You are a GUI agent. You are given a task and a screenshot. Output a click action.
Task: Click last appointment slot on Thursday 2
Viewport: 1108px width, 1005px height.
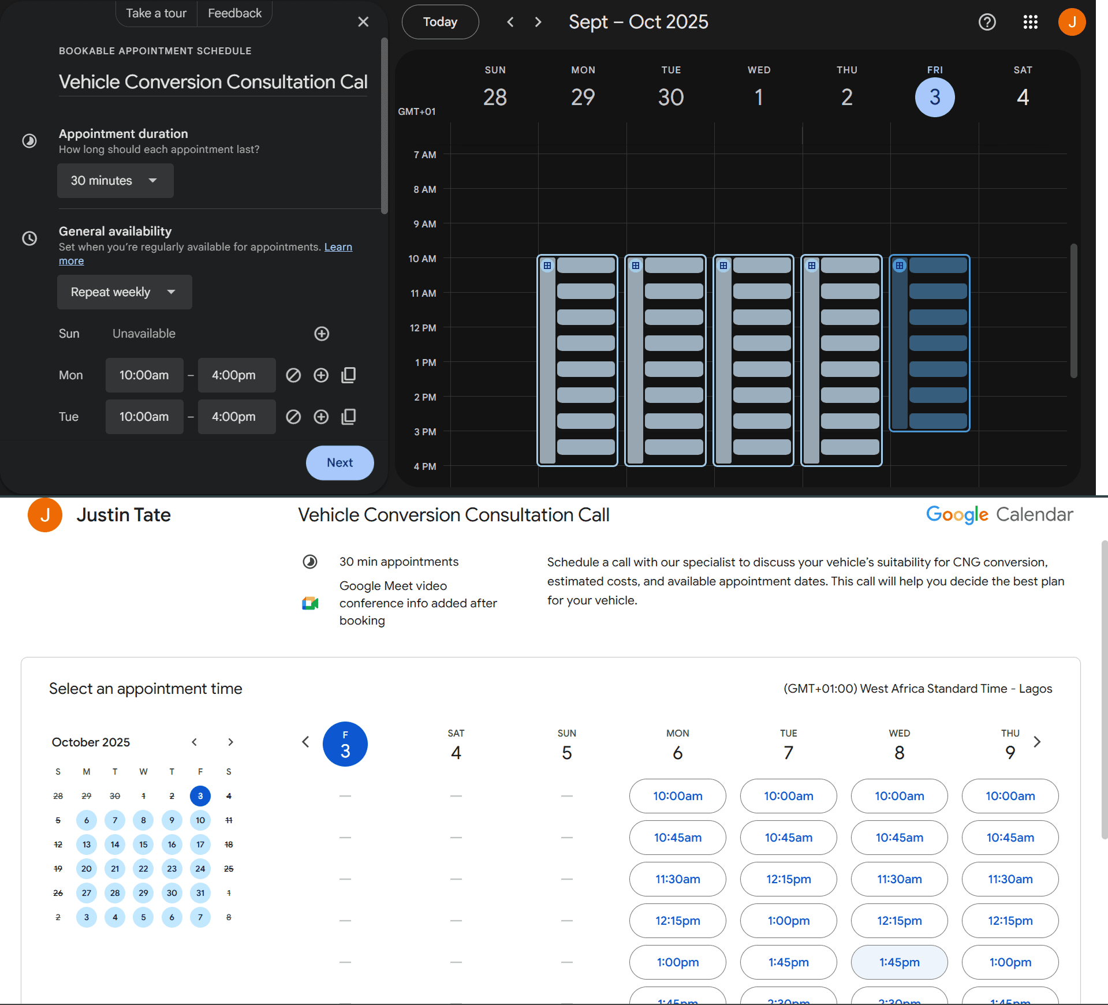coord(850,447)
